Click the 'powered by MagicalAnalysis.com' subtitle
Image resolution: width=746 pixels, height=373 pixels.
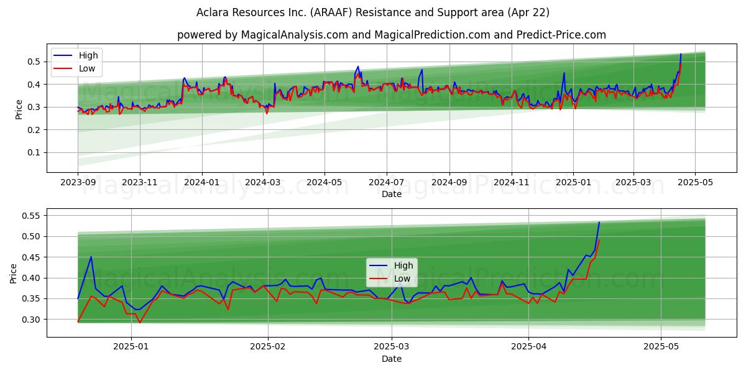point(392,35)
